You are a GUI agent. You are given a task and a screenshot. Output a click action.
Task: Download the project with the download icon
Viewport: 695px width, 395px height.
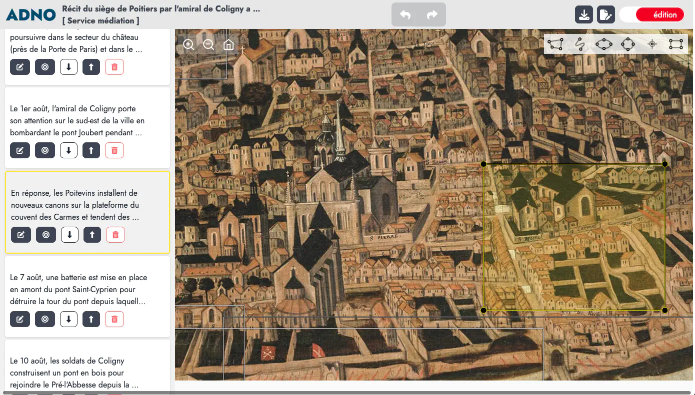click(x=584, y=14)
